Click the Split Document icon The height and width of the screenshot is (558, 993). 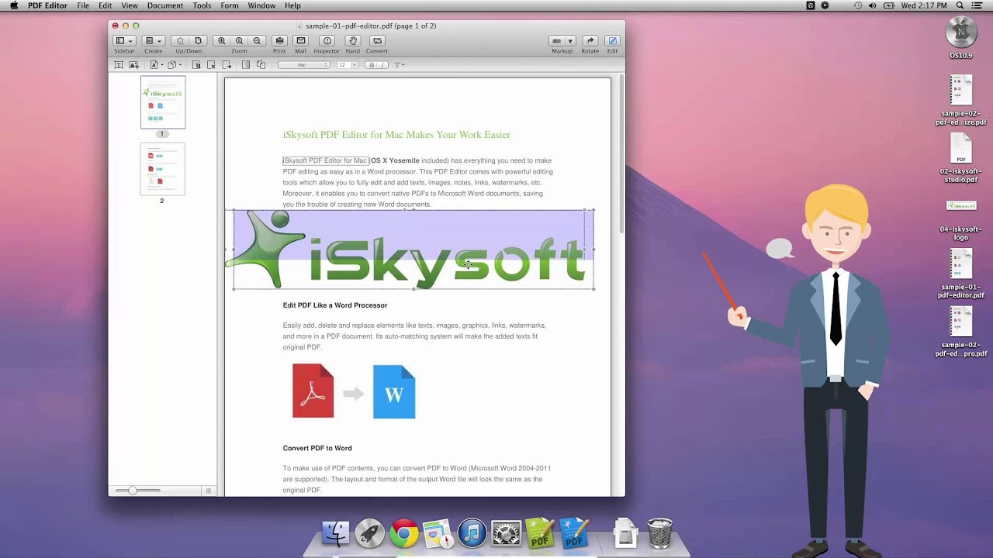pyautogui.click(x=246, y=65)
